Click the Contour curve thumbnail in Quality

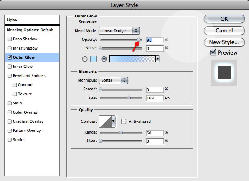click(105, 121)
